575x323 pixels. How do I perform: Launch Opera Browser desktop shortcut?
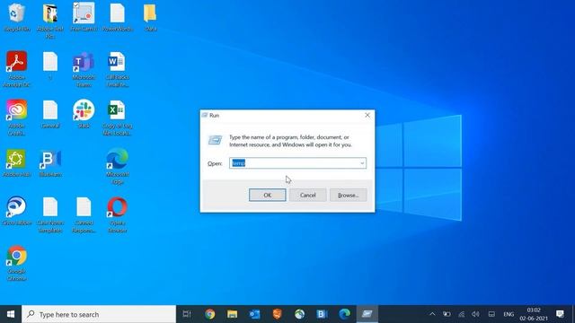(x=117, y=214)
